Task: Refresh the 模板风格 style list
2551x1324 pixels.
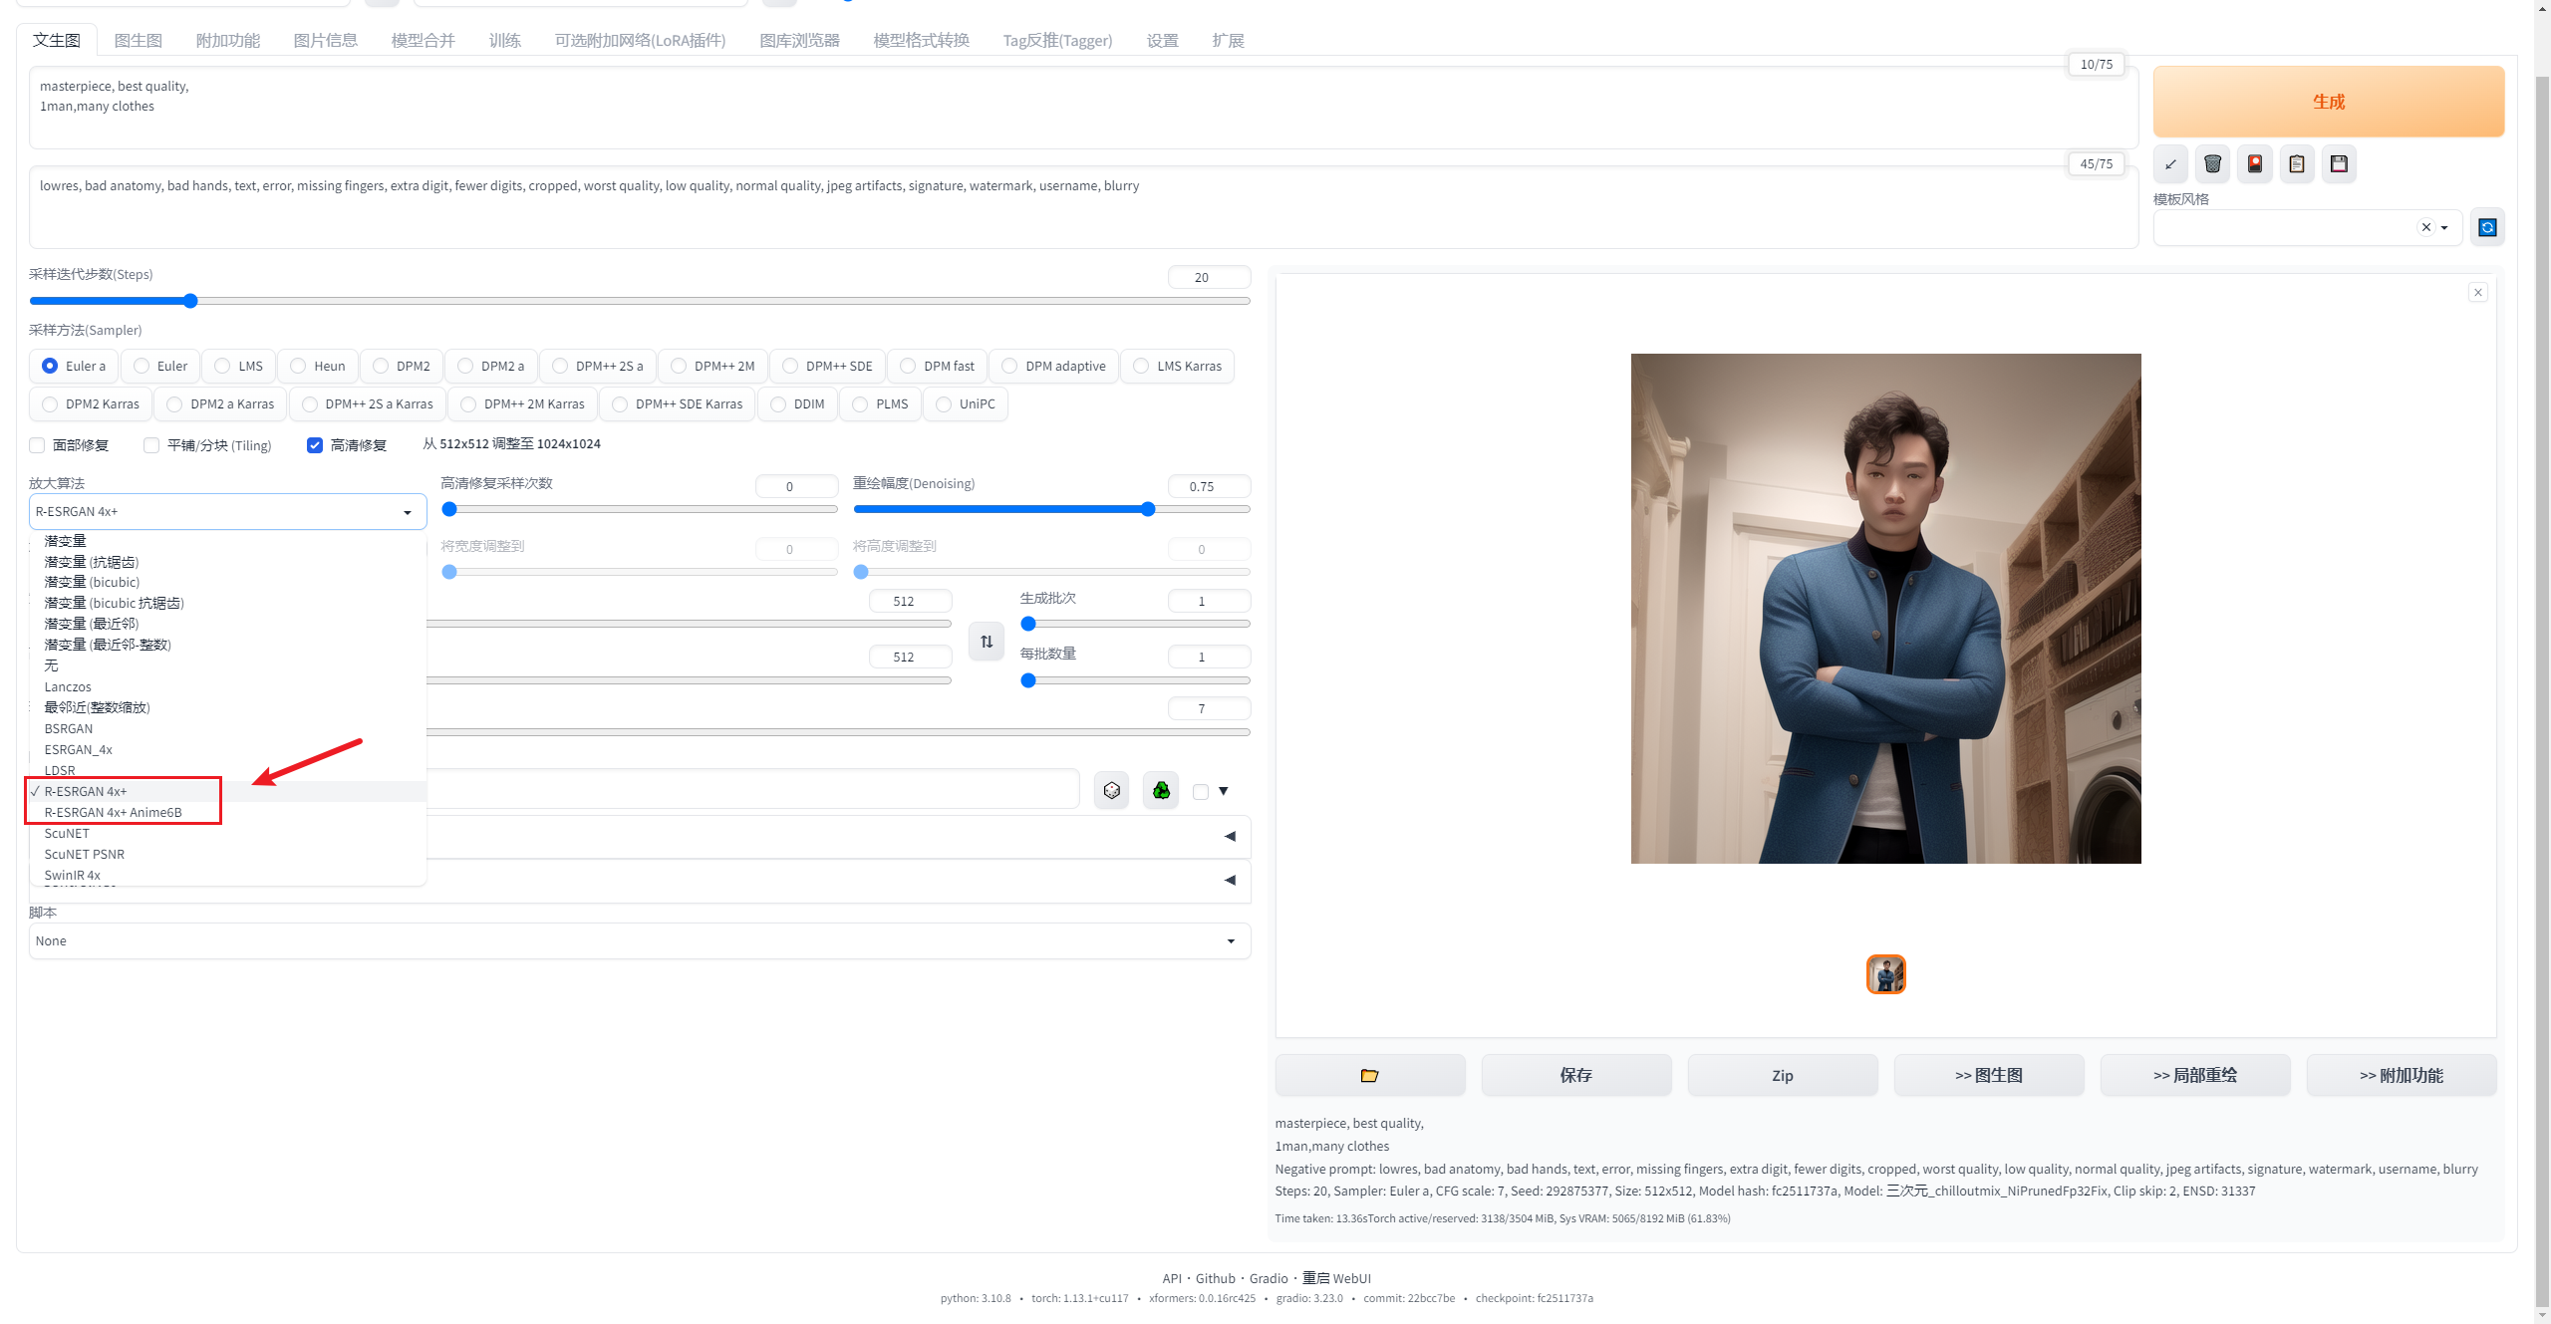Action: (2487, 227)
